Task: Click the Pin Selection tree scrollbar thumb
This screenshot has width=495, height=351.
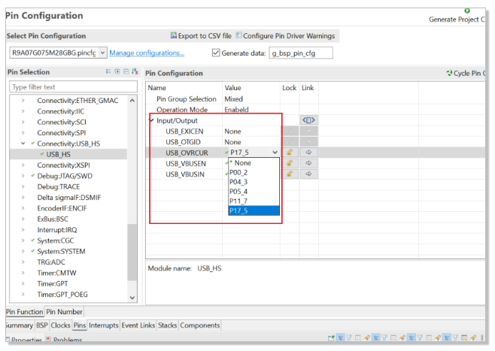Action: point(132,252)
